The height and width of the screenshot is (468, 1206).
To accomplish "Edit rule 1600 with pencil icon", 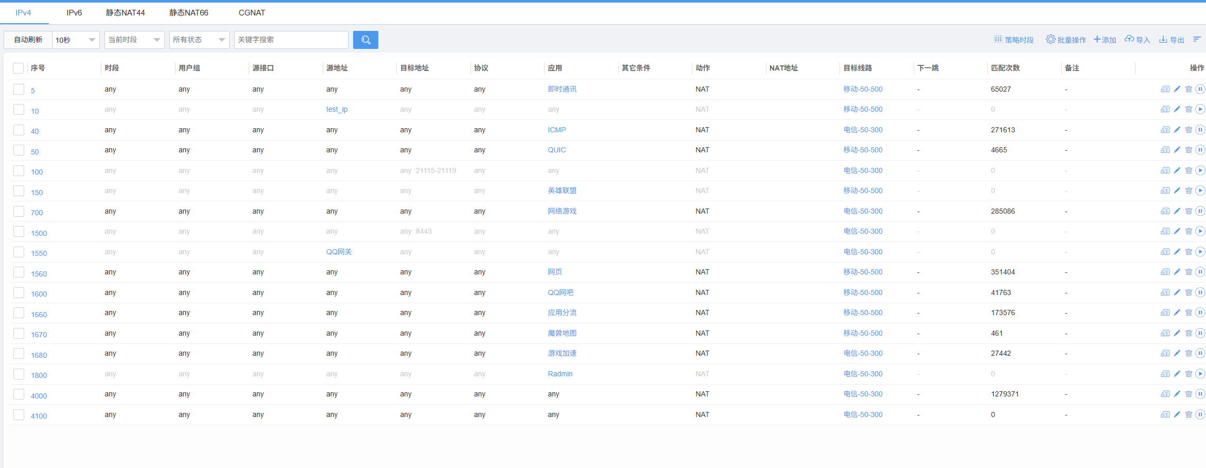I will pyautogui.click(x=1177, y=292).
